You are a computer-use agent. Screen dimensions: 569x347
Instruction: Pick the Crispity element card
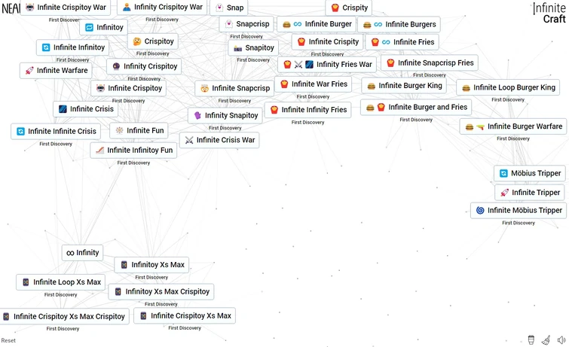(349, 8)
